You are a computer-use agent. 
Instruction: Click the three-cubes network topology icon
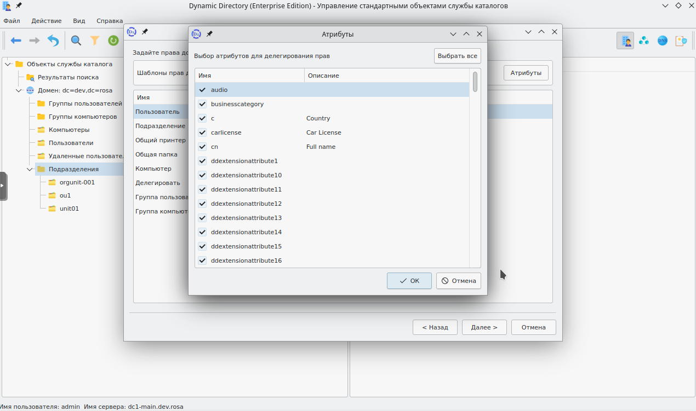click(x=644, y=40)
